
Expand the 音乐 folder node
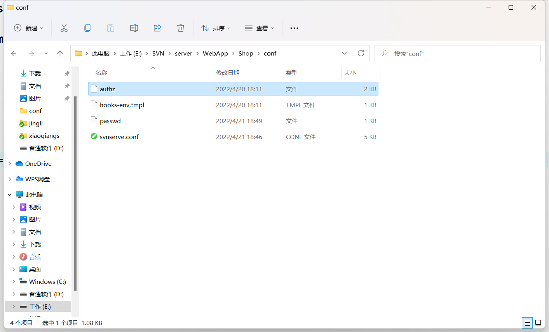tap(14, 257)
